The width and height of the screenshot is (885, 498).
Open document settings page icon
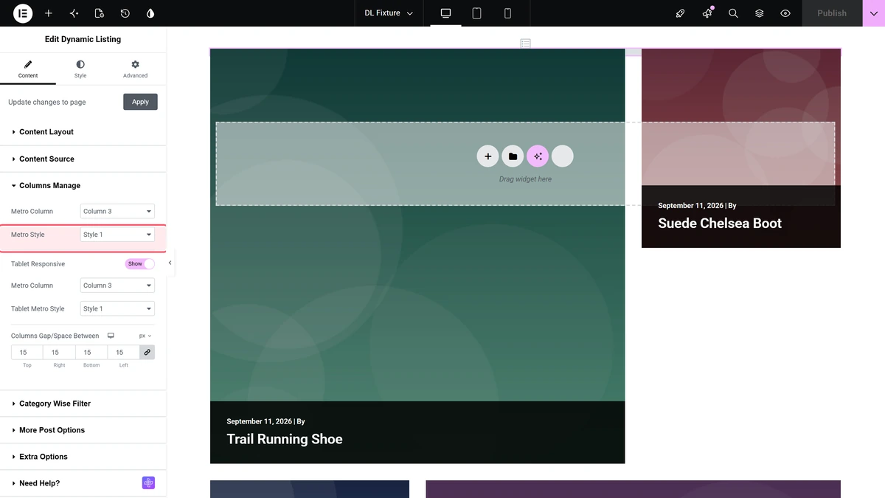[100, 13]
